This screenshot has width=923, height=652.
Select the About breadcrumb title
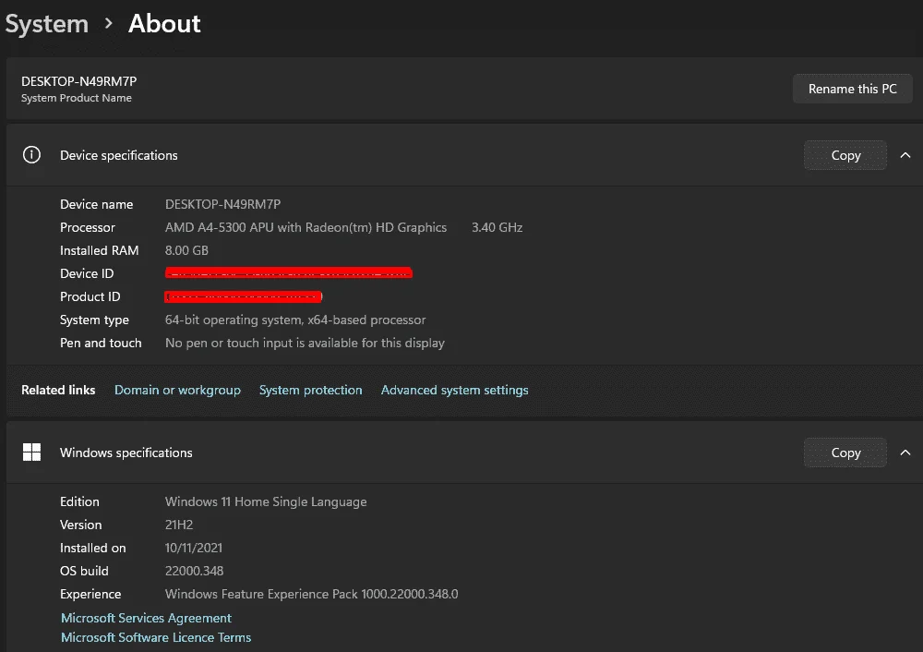164,24
